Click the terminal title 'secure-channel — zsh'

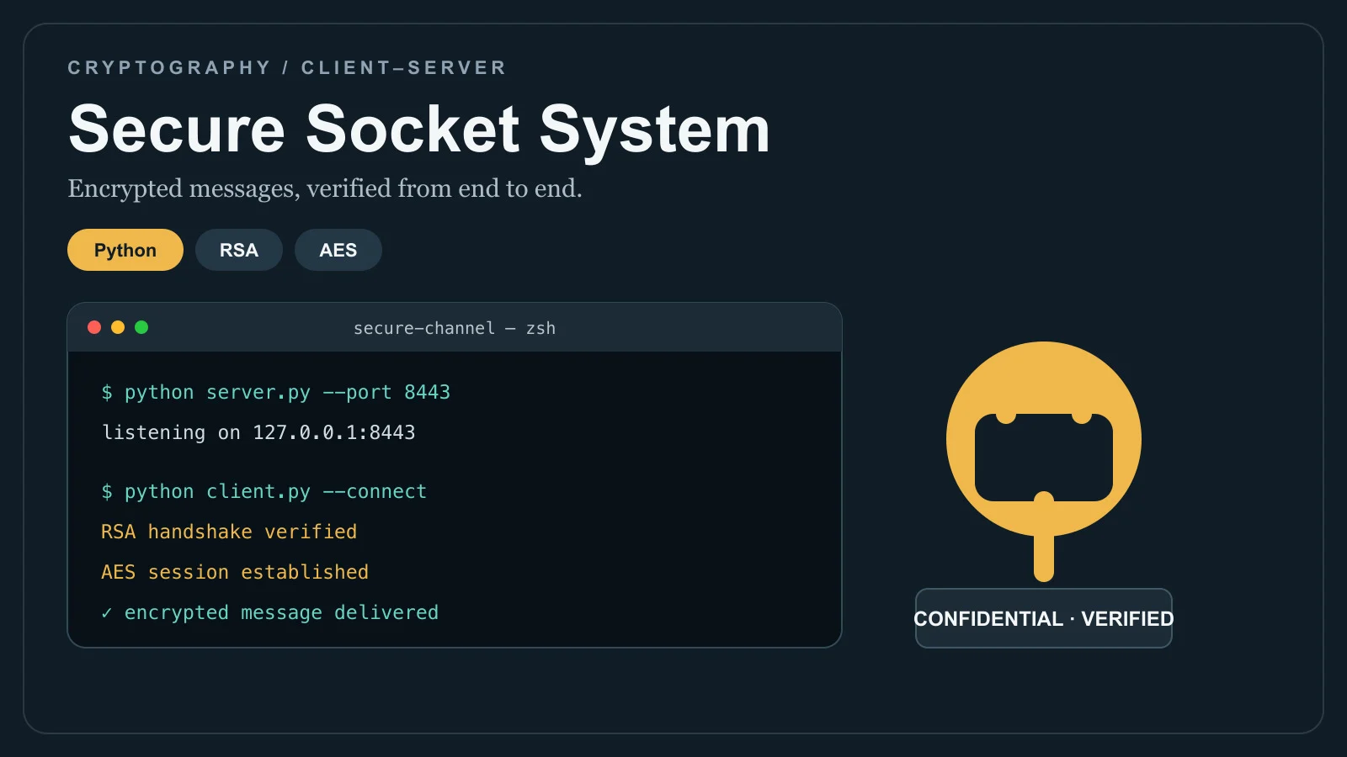point(455,328)
